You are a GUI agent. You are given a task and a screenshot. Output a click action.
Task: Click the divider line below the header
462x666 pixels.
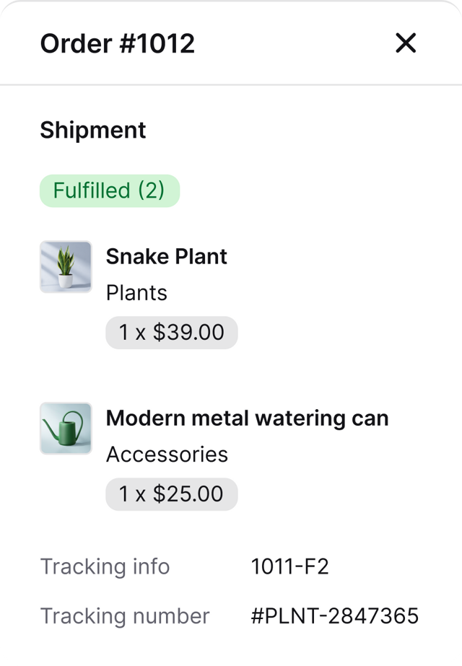(x=231, y=85)
